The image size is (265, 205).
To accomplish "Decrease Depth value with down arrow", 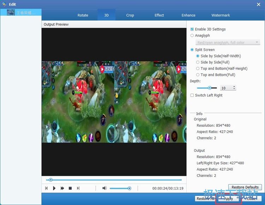I will click(x=234, y=89).
